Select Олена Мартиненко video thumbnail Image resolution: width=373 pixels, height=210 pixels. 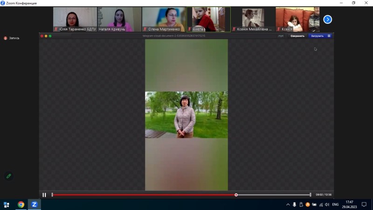164,19
